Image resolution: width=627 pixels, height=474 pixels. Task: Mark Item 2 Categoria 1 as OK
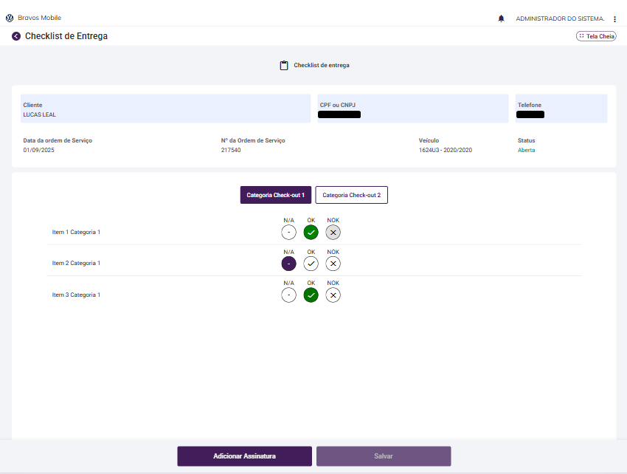click(x=311, y=264)
